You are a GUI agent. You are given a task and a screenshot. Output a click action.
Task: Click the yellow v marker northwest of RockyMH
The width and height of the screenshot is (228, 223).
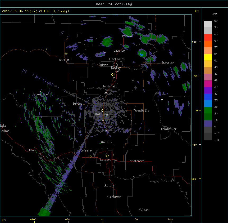click(x=46, y=49)
